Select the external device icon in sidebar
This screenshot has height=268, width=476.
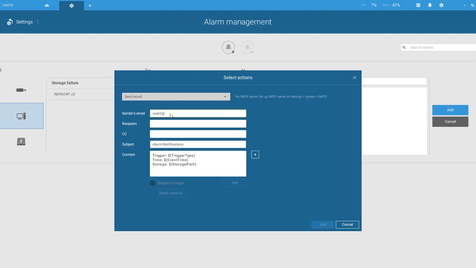[21, 141]
